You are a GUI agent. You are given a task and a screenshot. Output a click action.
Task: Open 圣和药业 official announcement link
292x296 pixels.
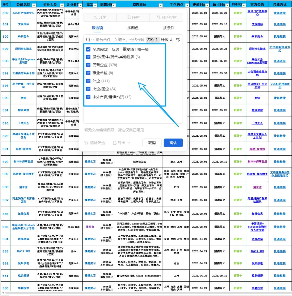(257, 37)
